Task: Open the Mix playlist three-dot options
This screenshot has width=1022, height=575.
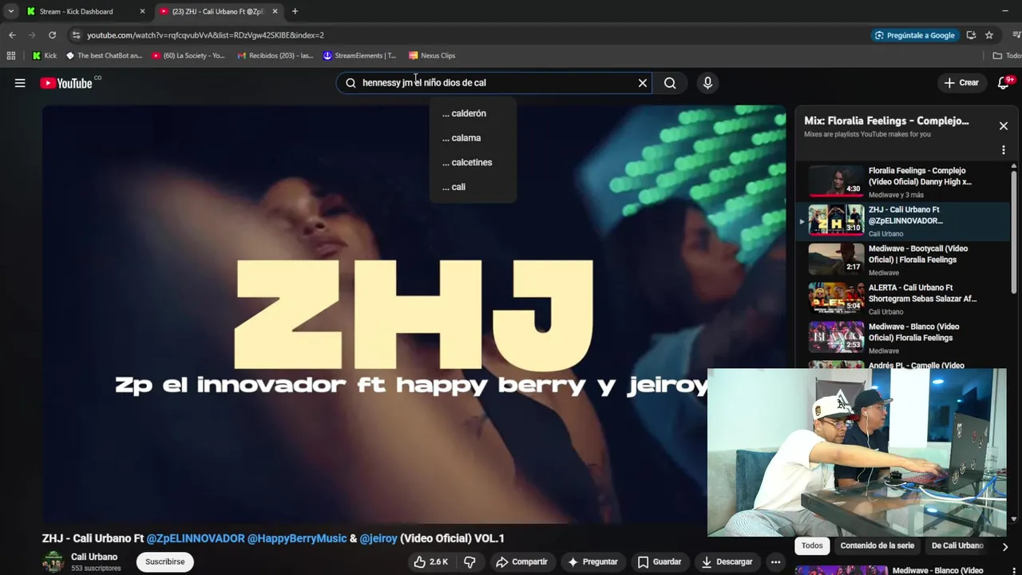Action: pos(1004,150)
